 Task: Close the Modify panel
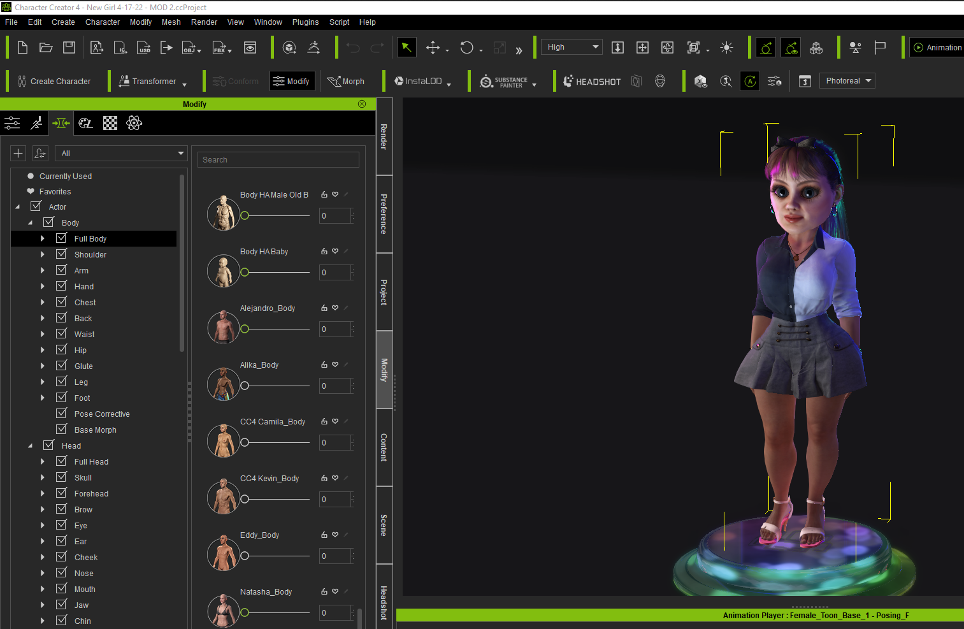362,104
